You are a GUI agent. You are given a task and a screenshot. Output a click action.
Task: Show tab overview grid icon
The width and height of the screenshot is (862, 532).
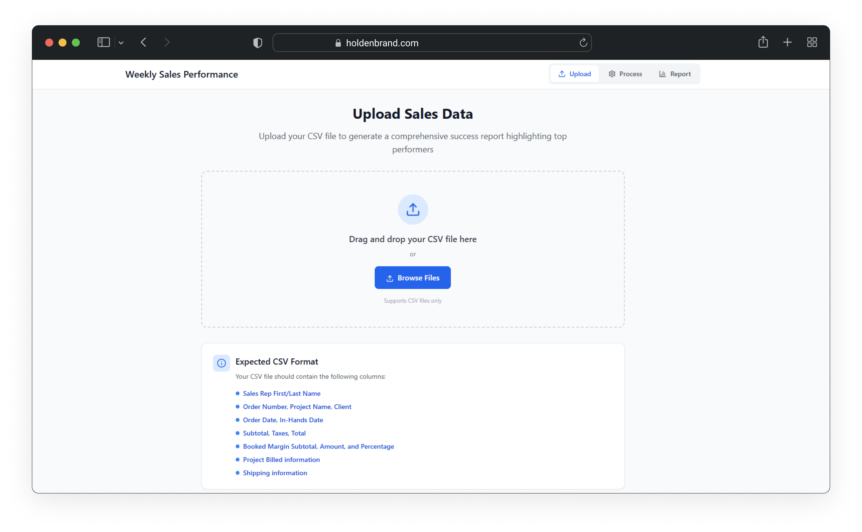(812, 43)
